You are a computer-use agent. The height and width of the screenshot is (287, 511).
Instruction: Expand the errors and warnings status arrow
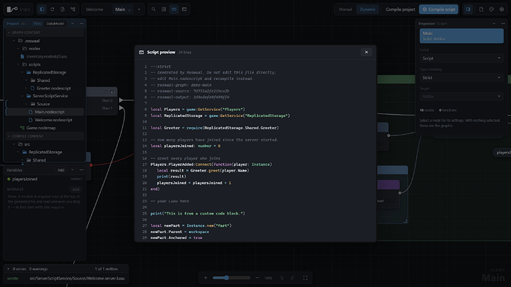click(x=8, y=269)
